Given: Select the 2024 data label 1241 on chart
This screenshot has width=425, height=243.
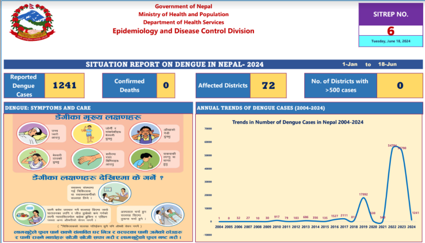Looking at the screenshot, I should click(416, 212).
